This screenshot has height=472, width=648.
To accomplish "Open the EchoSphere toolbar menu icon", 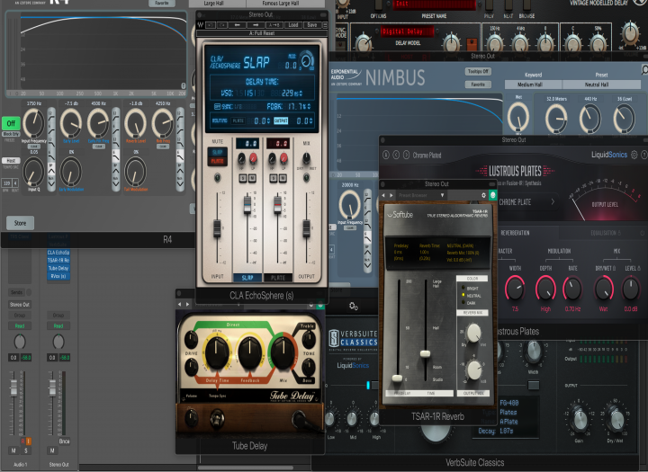I will pos(325,25).
